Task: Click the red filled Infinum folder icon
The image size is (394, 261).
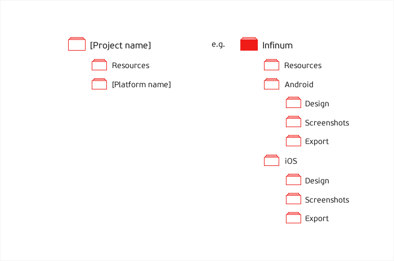Action: pyautogui.click(x=249, y=45)
